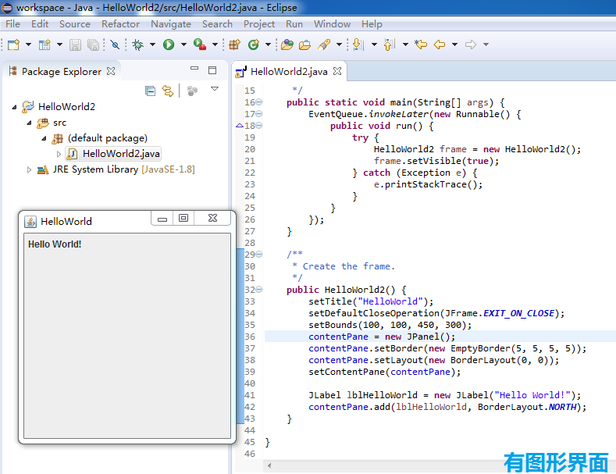Click left arrow of editor horizontal scrollbar
Viewport: 616px width, 474px height.
click(269, 465)
